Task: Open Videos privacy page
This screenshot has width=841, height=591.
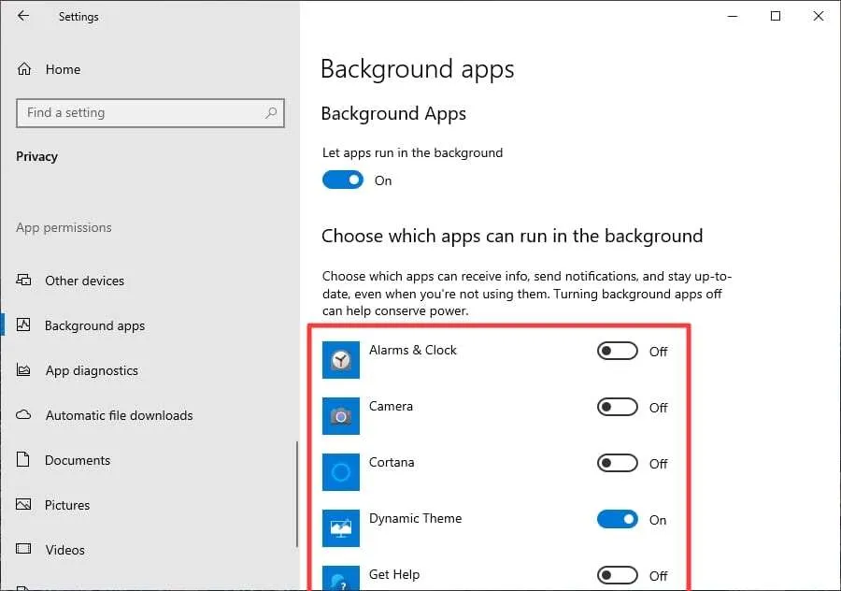Action: (x=64, y=550)
